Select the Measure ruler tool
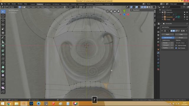The height and width of the screenshot is (106, 189). click(x=3, y=42)
